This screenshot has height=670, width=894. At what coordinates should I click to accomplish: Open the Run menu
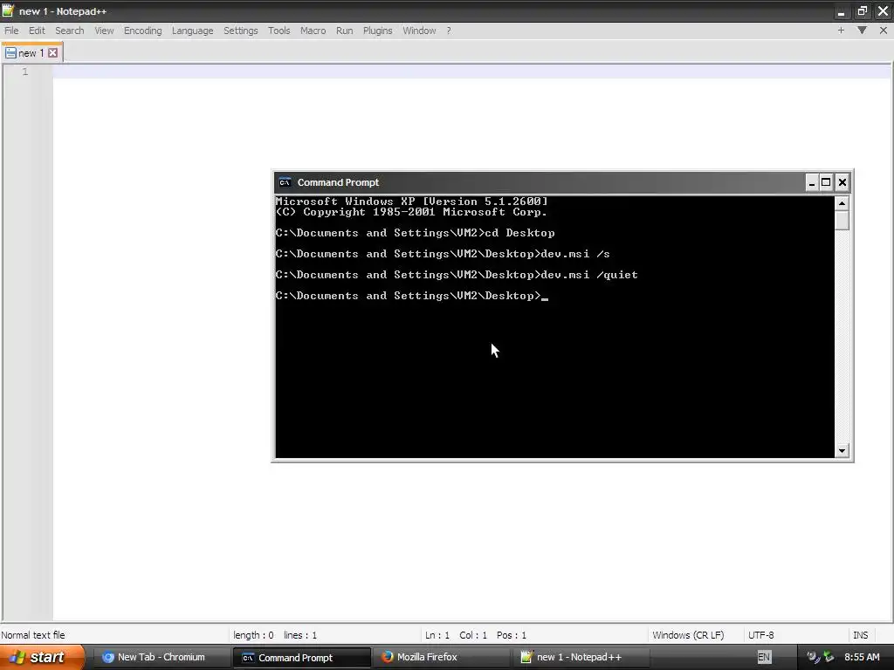344,31
